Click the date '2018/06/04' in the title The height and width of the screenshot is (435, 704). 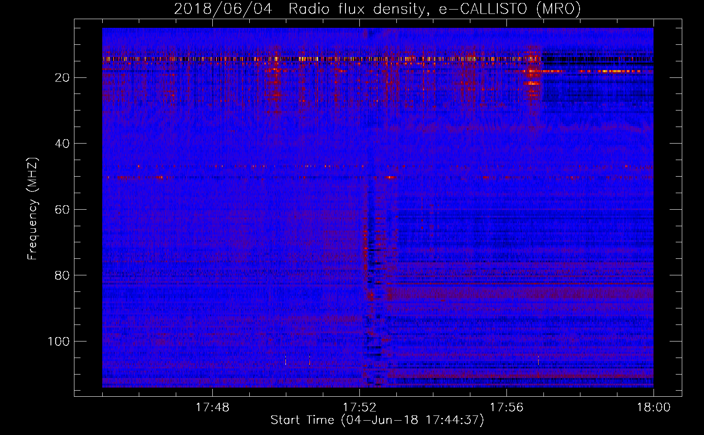223,9
